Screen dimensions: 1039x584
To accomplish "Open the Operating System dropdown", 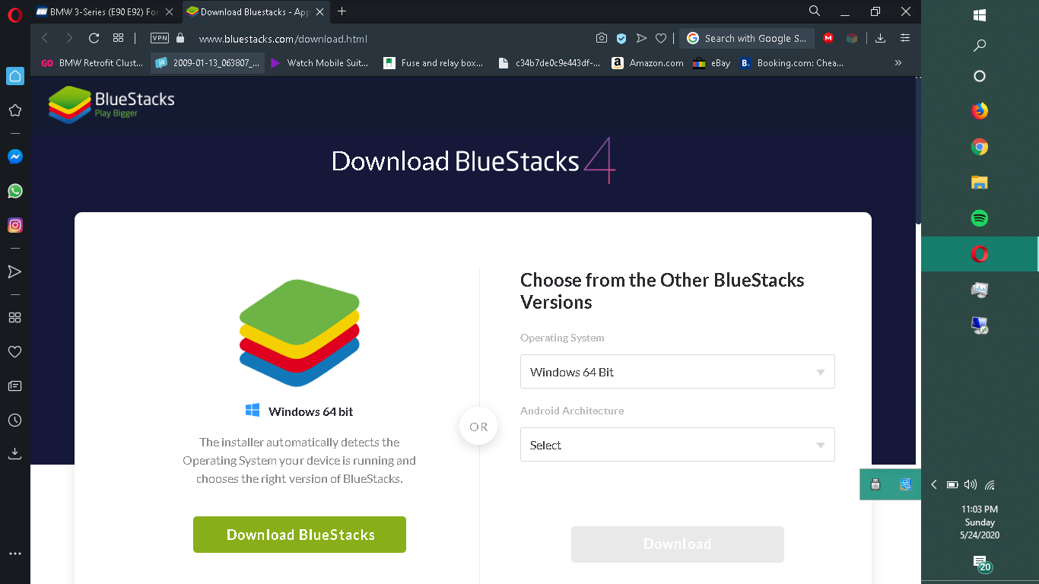I will click(x=678, y=372).
